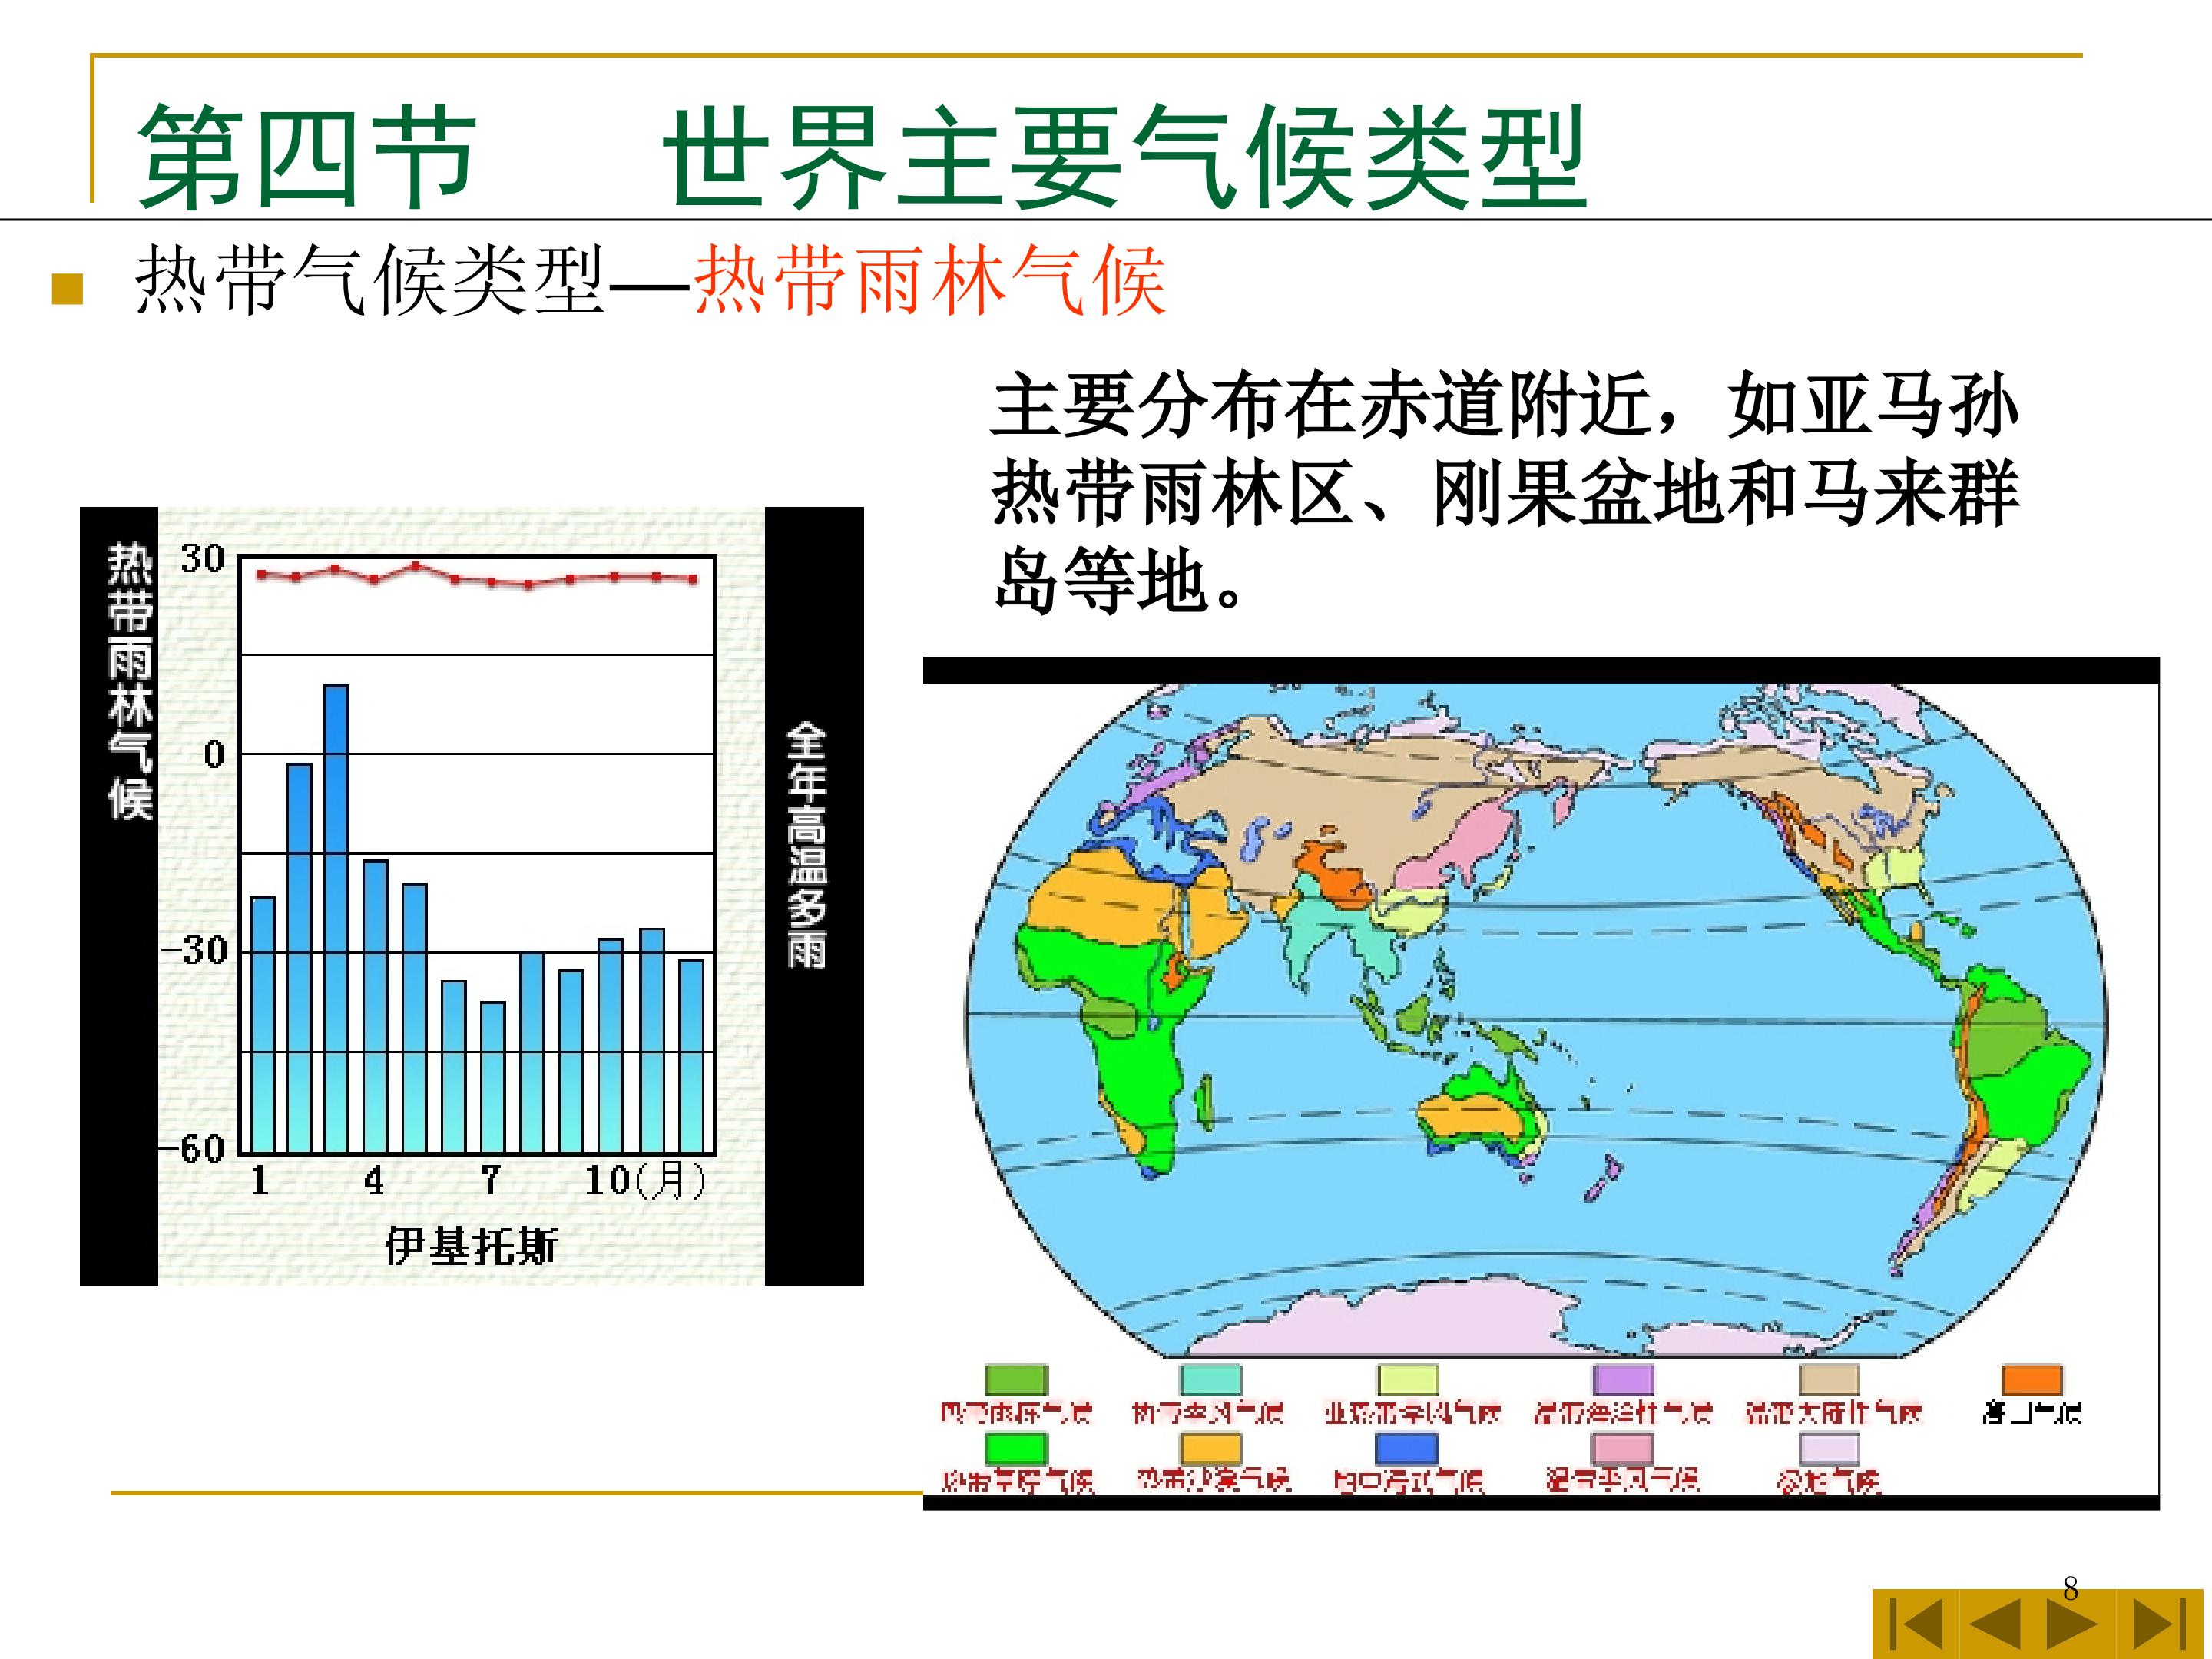Click the paragraph starting 主要分布在赤道附近
The image size is (2212, 1659).
pos(1505,492)
